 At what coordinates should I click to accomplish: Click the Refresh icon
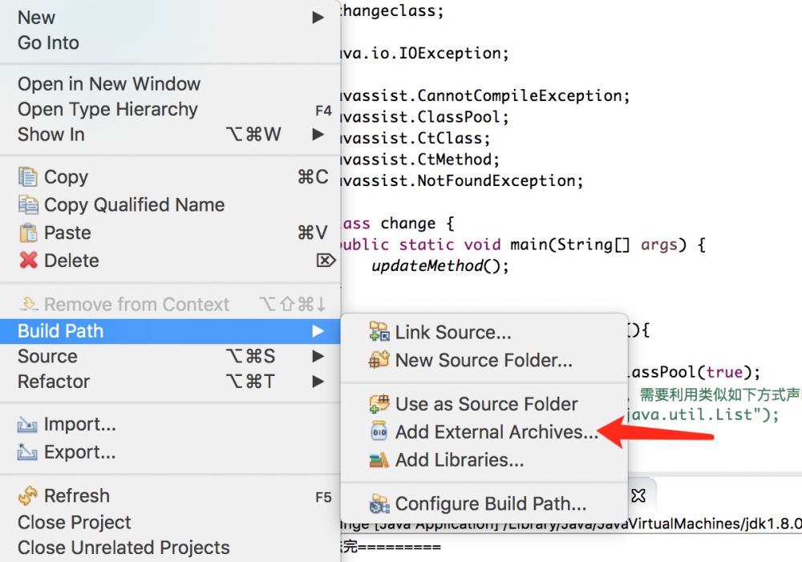click(28, 496)
